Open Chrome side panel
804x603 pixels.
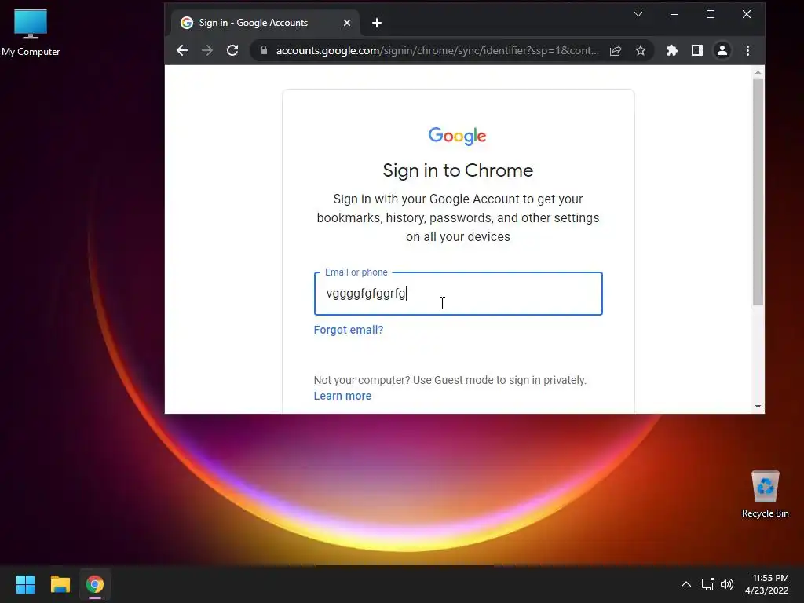coord(697,50)
